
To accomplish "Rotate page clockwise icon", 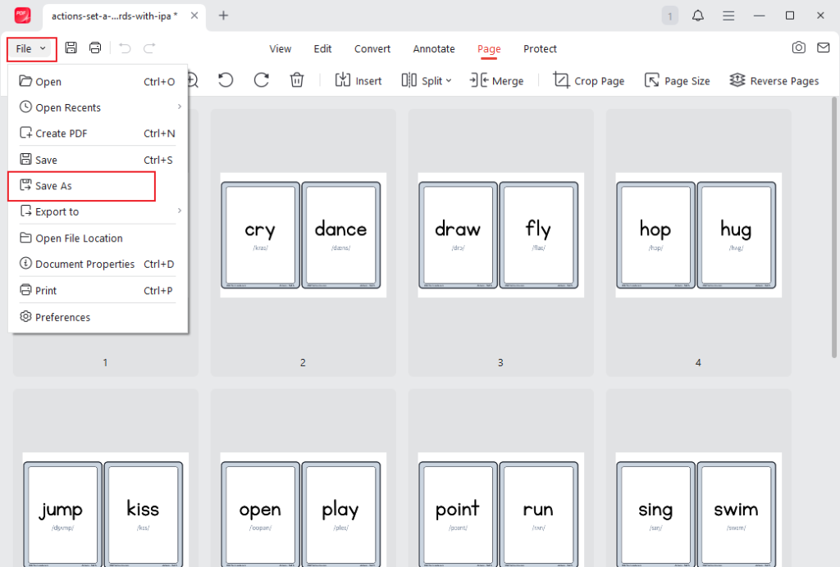I will coord(262,80).
